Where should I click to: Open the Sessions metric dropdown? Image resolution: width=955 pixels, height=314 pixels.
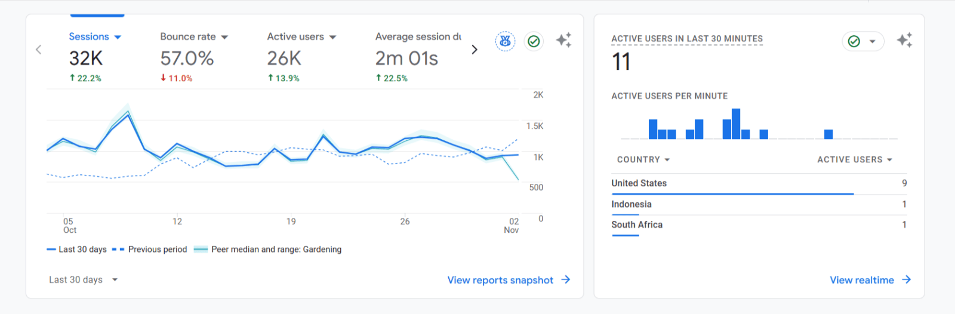tap(118, 37)
